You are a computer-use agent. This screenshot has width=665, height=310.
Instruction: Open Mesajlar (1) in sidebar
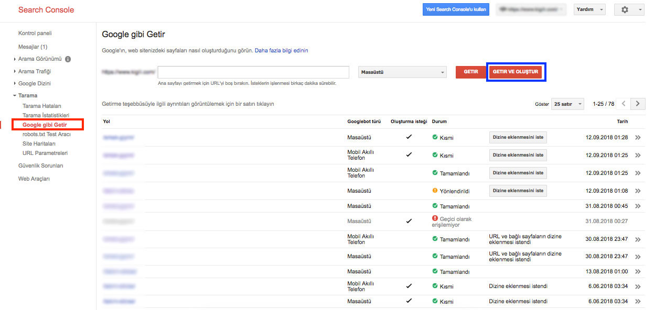(x=33, y=47)
